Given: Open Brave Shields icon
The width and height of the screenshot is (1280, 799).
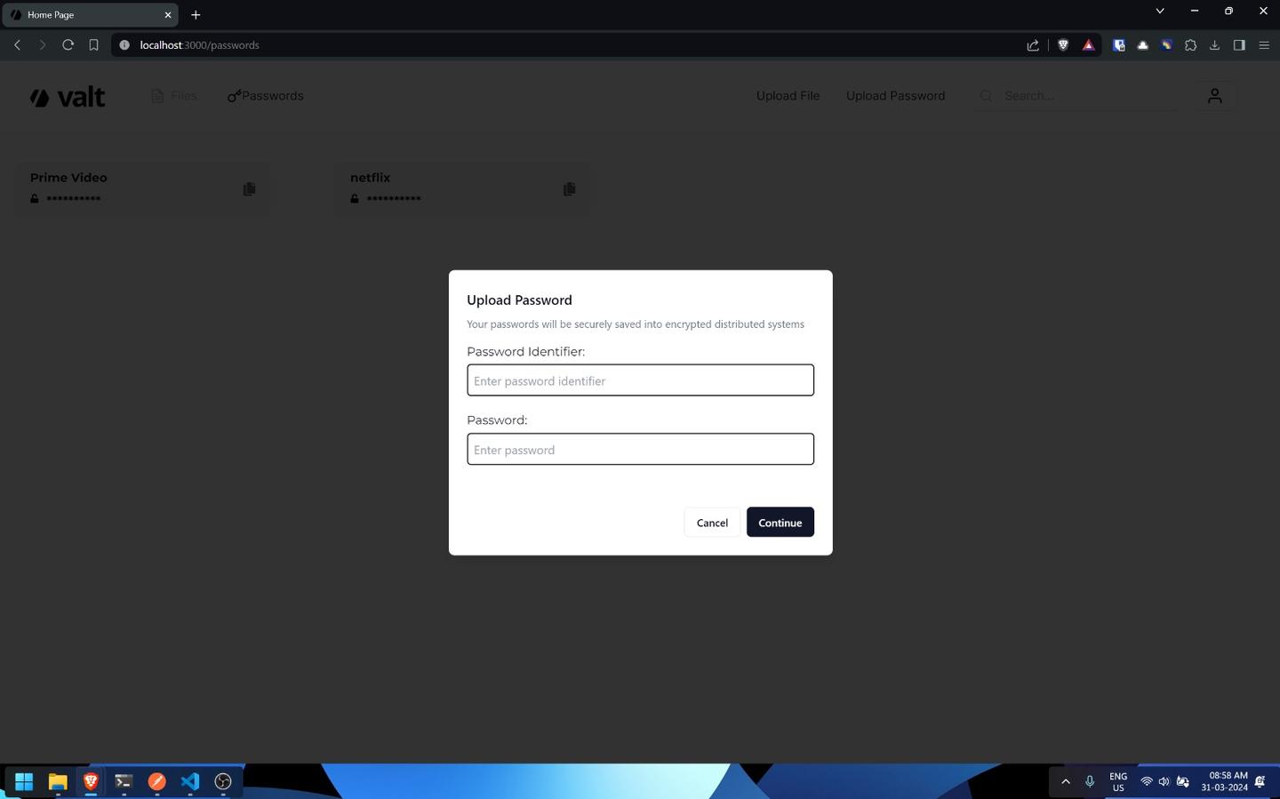Looking at the screenshot, I should [1063, 45].
